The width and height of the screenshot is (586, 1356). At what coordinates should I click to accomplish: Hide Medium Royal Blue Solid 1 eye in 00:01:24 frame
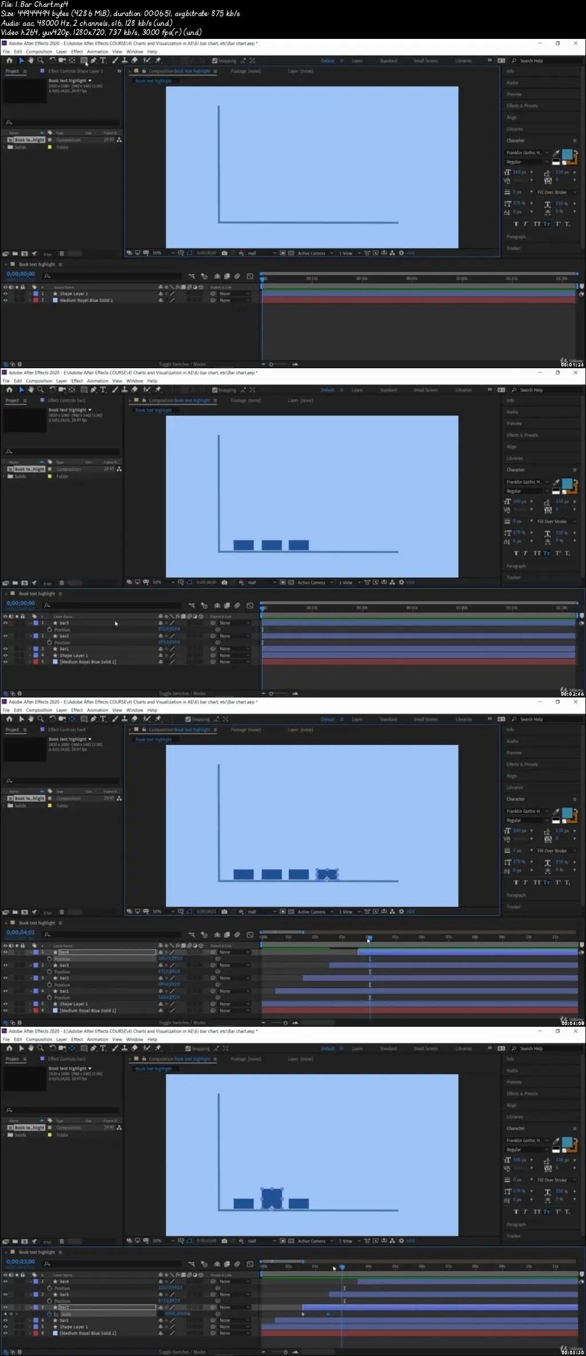[x=6, y=300]
